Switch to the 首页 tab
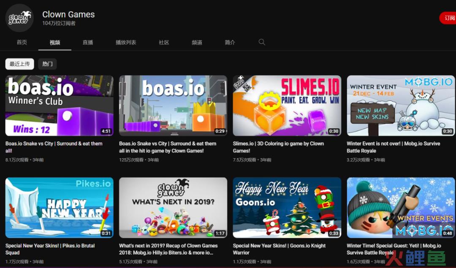 22,43
